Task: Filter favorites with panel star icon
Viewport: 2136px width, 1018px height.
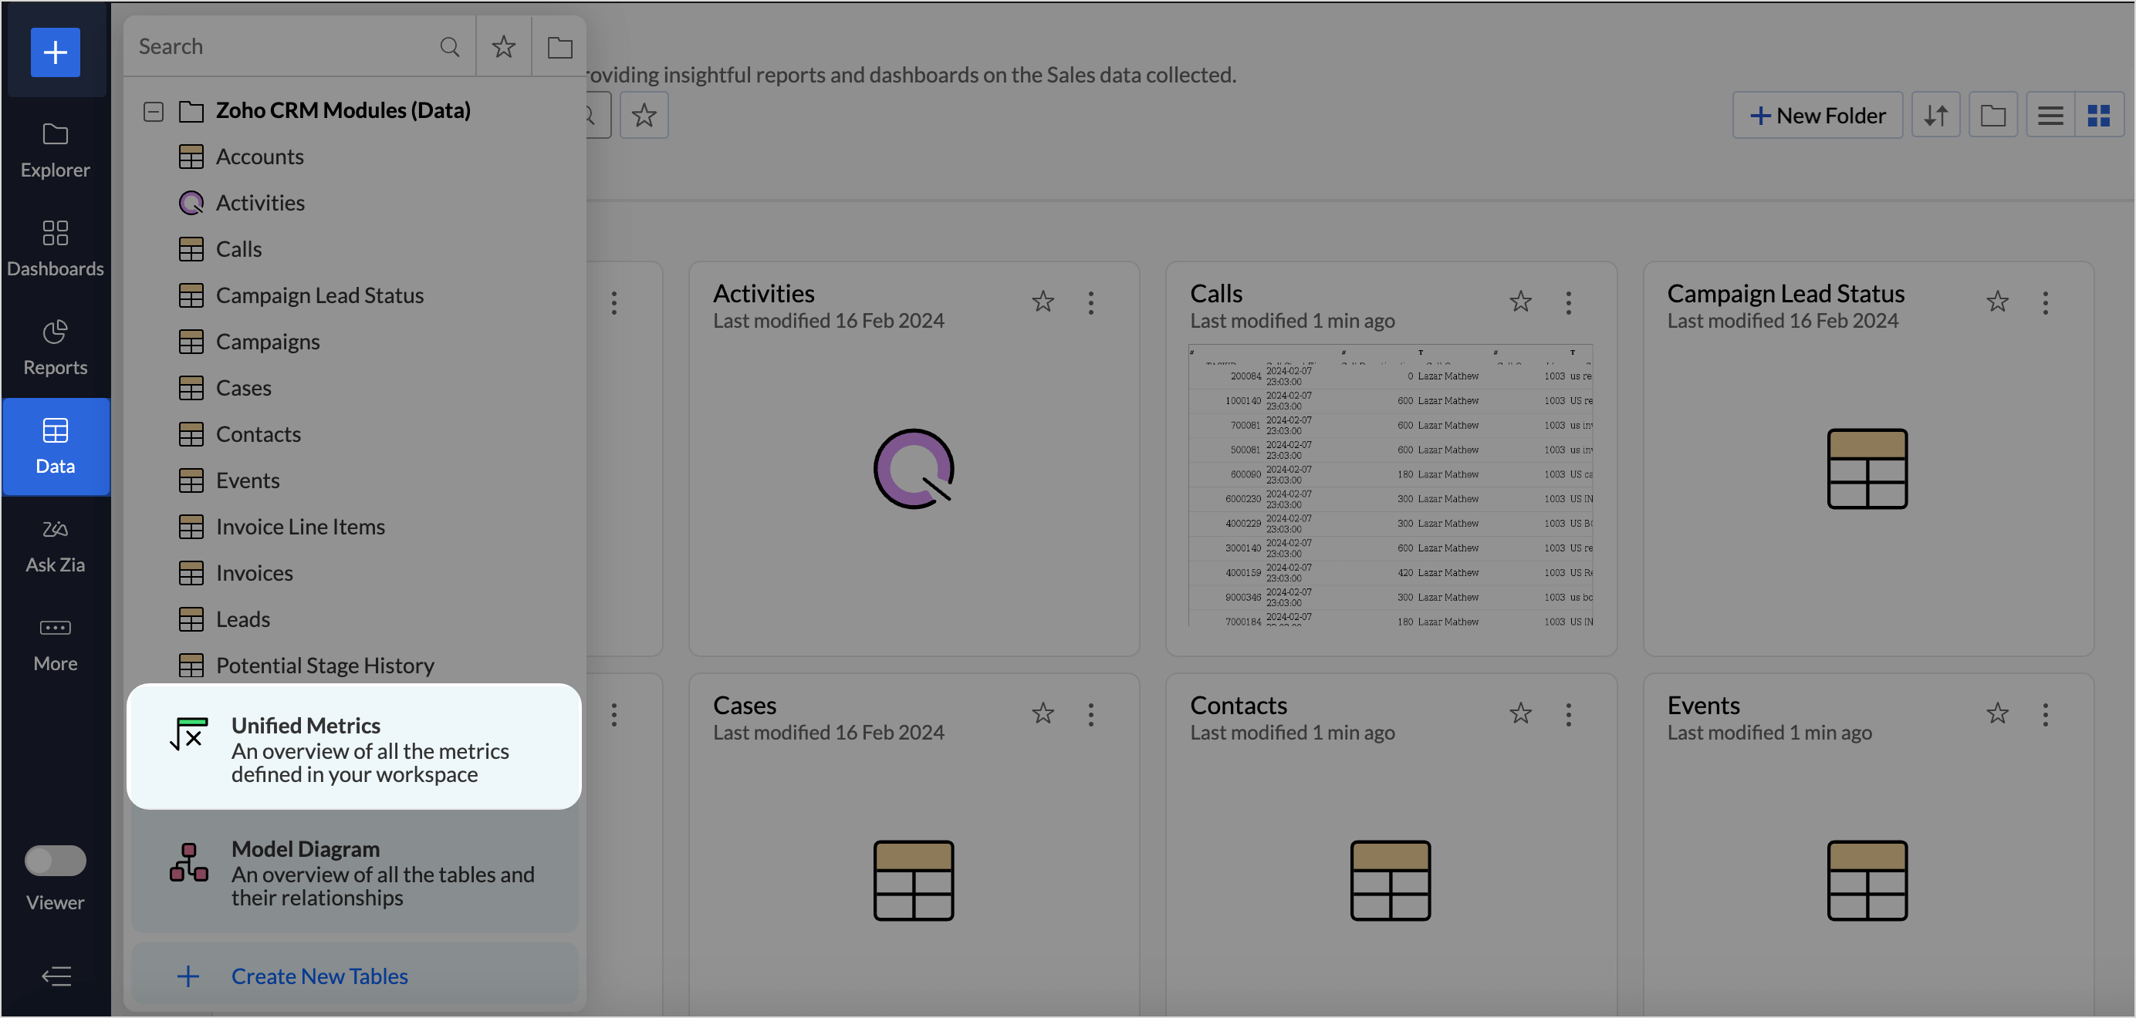Action: click(503, 46)
